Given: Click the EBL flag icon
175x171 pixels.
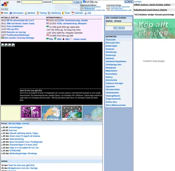Looking at the screenshot, I should [48, 39].
